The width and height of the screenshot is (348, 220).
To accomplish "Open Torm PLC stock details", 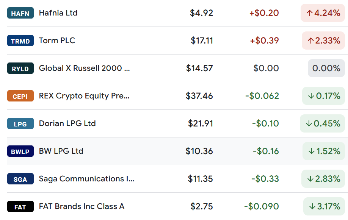I will tap(57, 41).
